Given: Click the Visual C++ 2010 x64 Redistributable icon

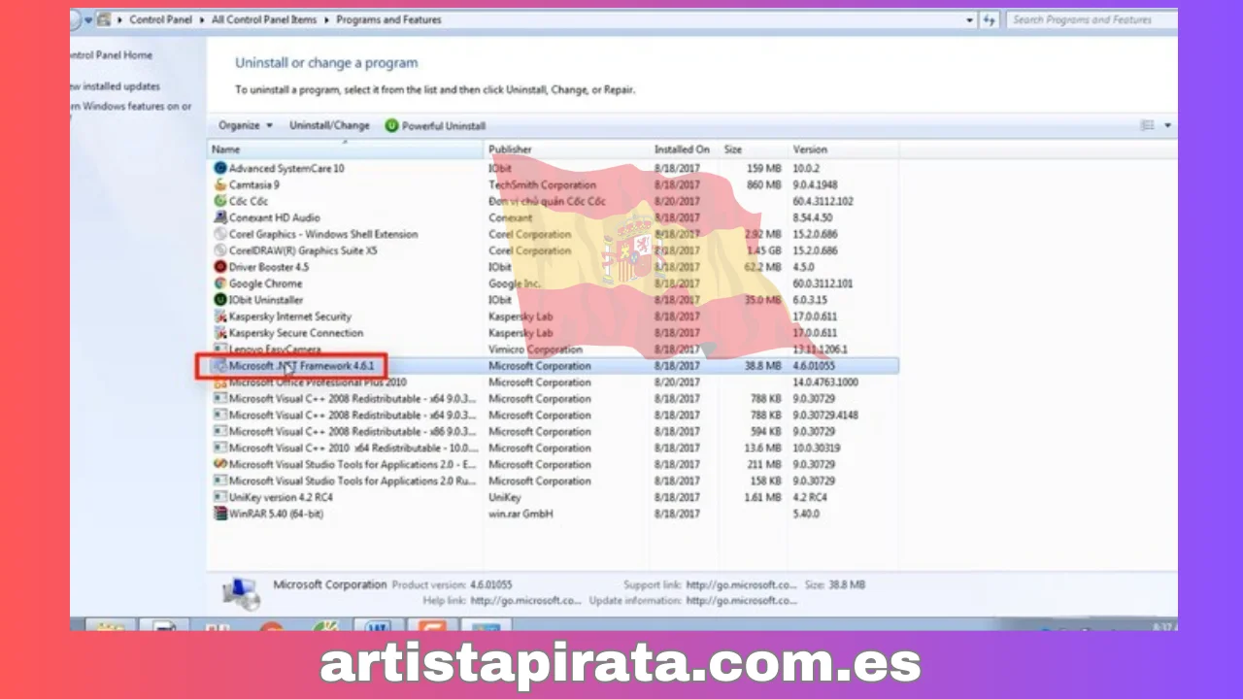Looking at the screenshot, I should [x=220, y=449].
